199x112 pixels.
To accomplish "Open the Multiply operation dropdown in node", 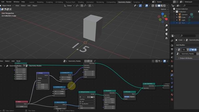I will (43, 78).
